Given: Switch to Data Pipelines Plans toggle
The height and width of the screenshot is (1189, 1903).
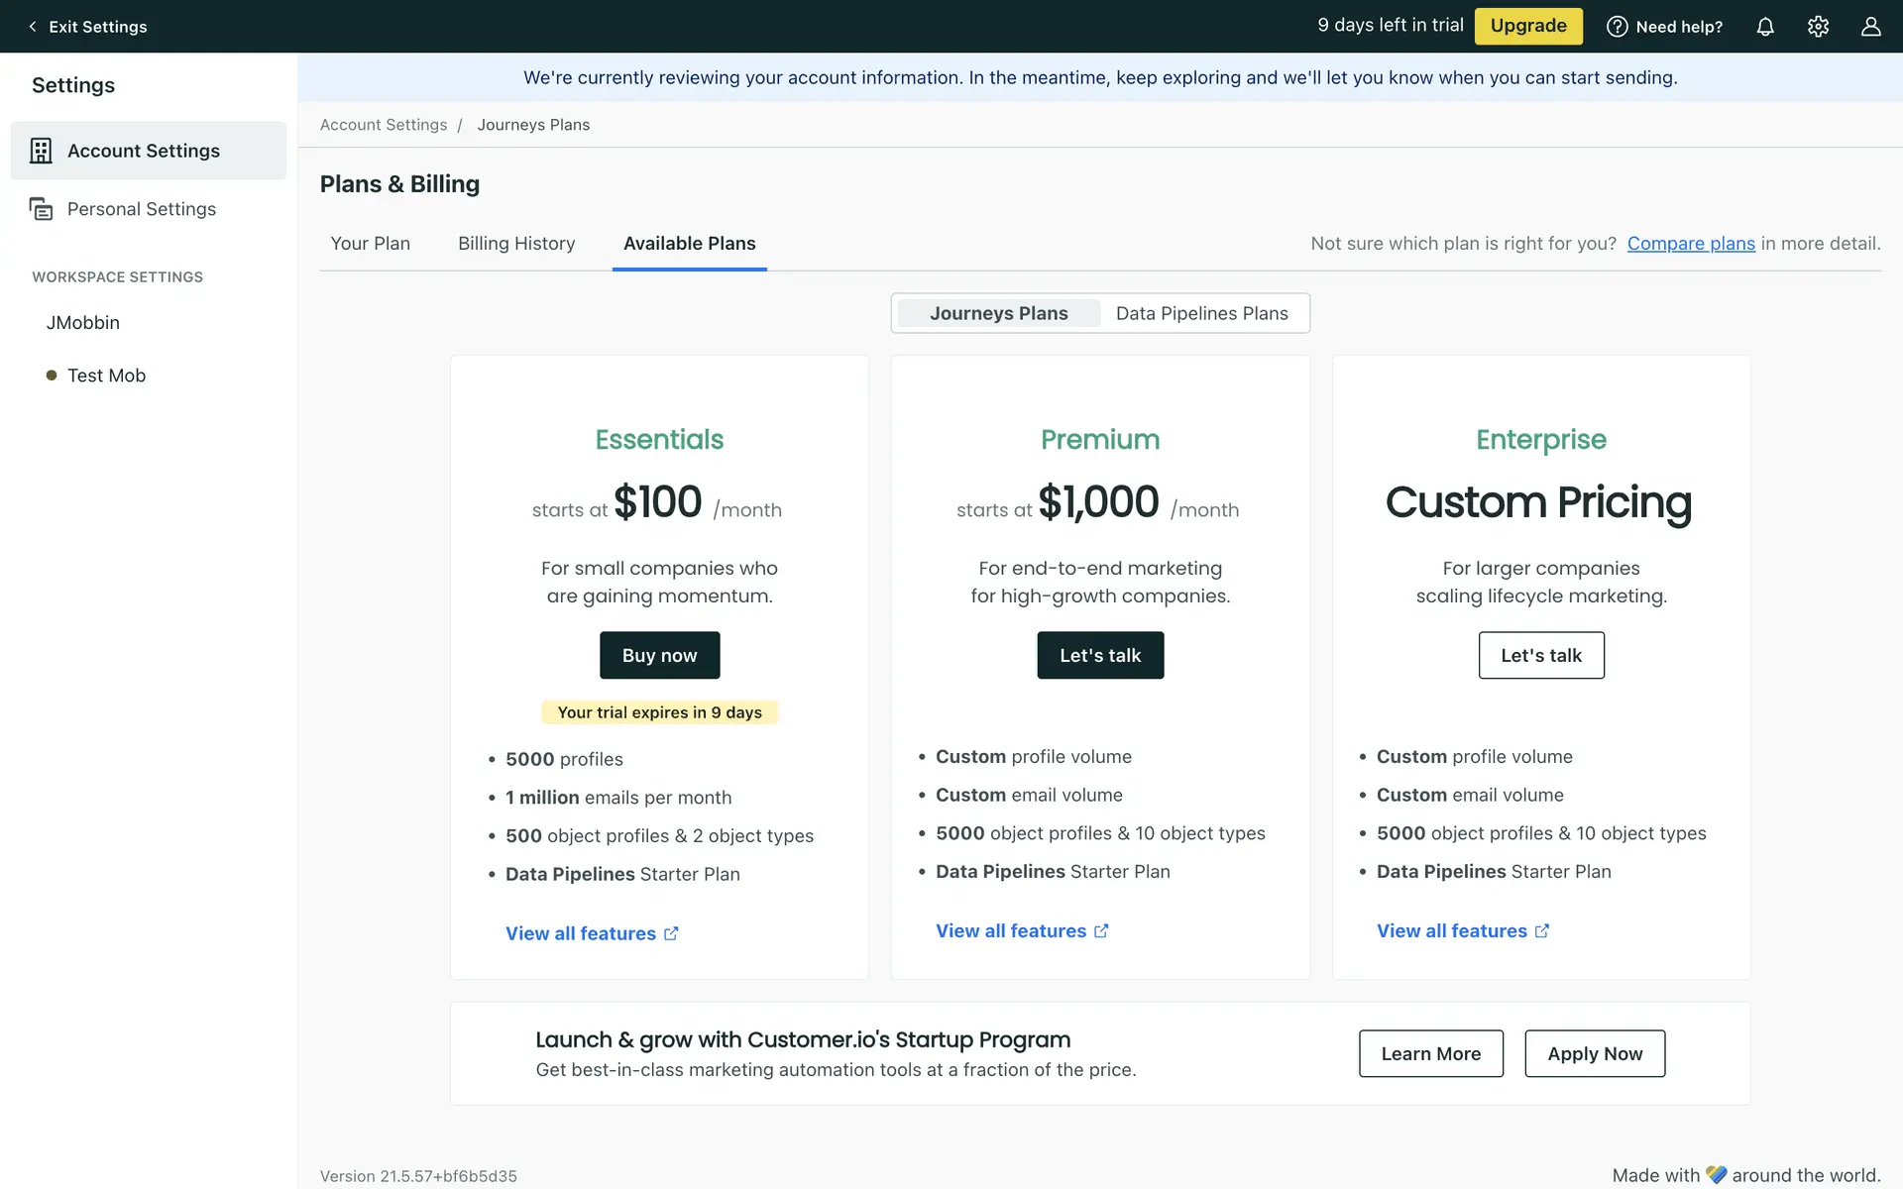Looking at the screenshot, I should tap(1201, 313).
